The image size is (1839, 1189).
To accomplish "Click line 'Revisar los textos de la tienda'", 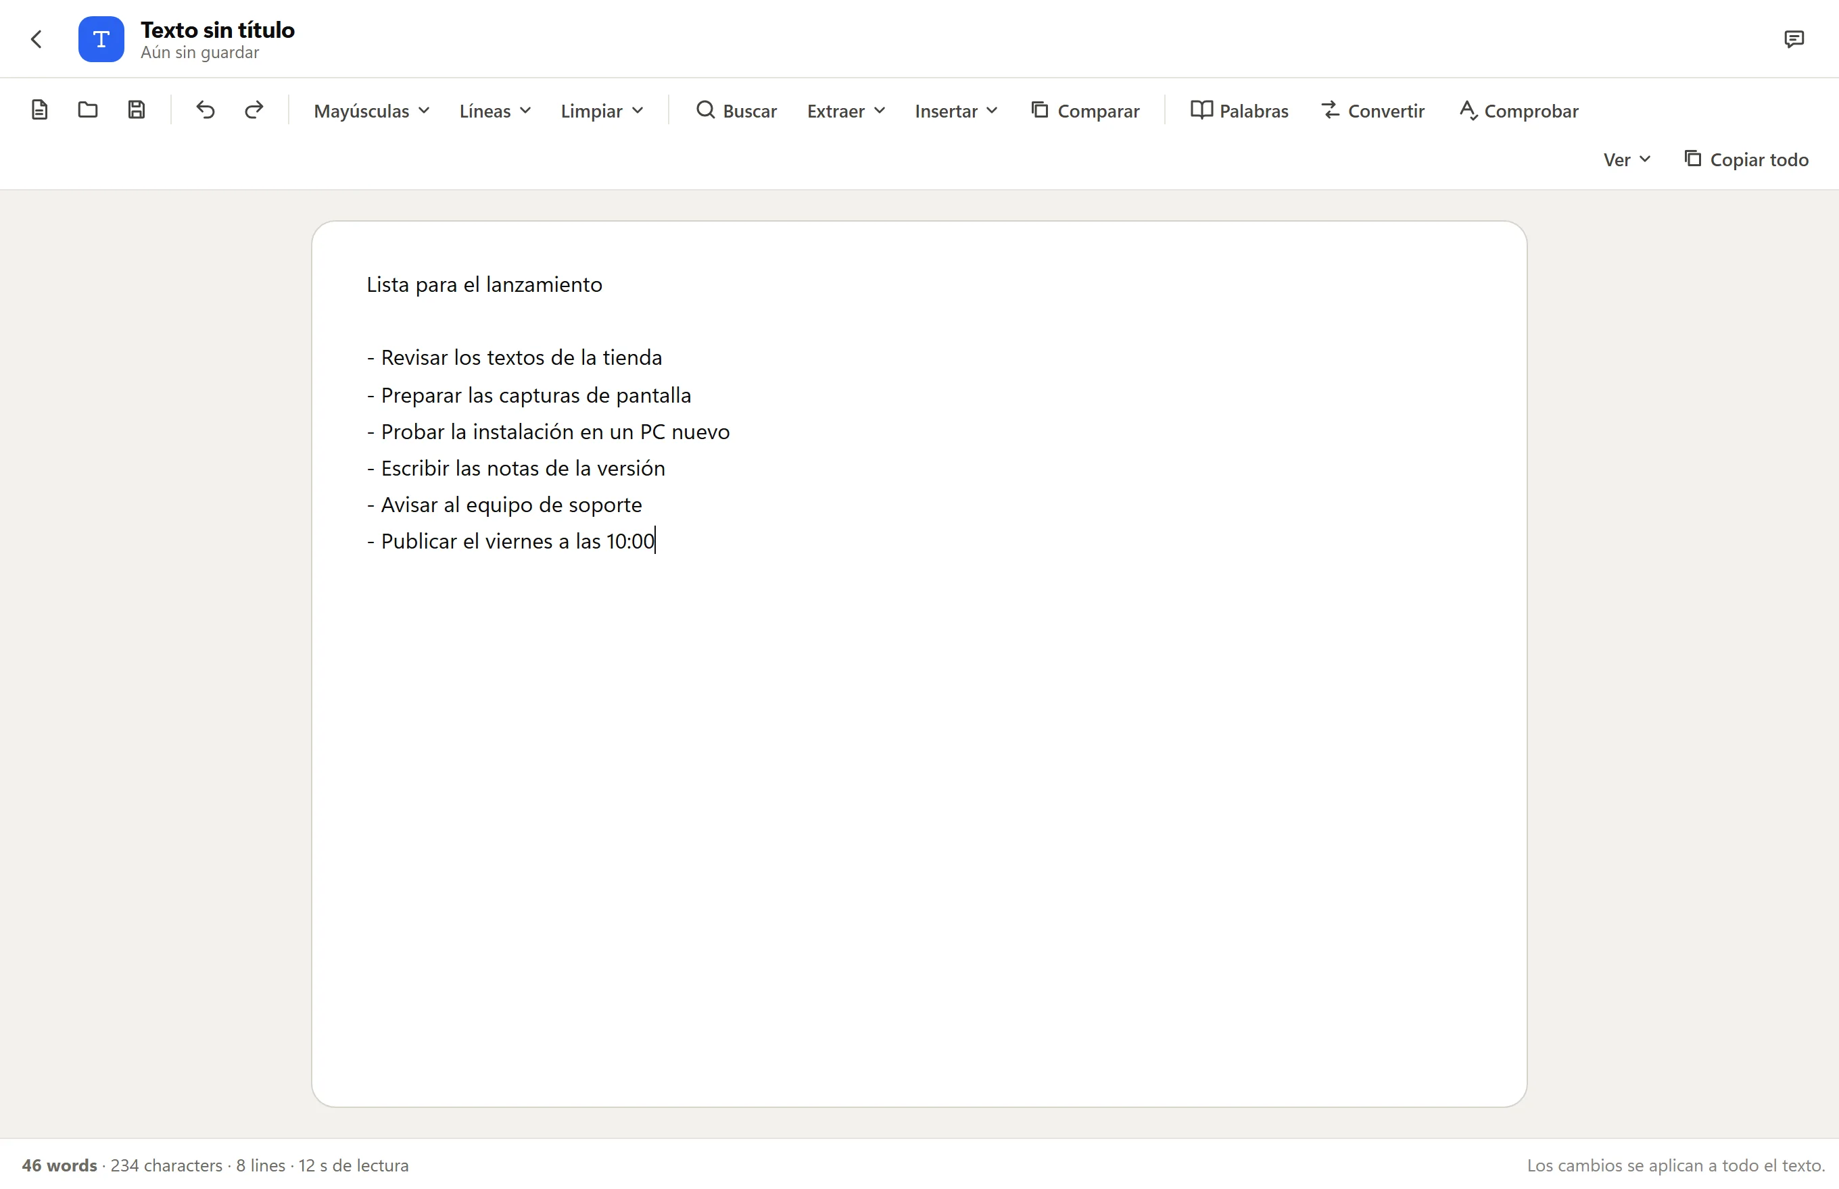I will point(515,357).
